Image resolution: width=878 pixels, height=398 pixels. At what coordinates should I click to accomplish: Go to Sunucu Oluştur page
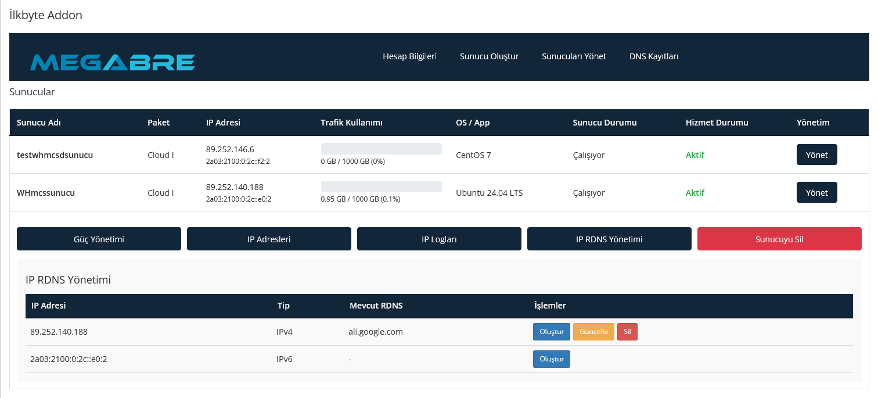pyautogui.click(x=489, y=56)
